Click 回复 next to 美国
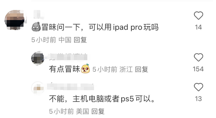Screen dimensions: 216x118 click(98, 111)
